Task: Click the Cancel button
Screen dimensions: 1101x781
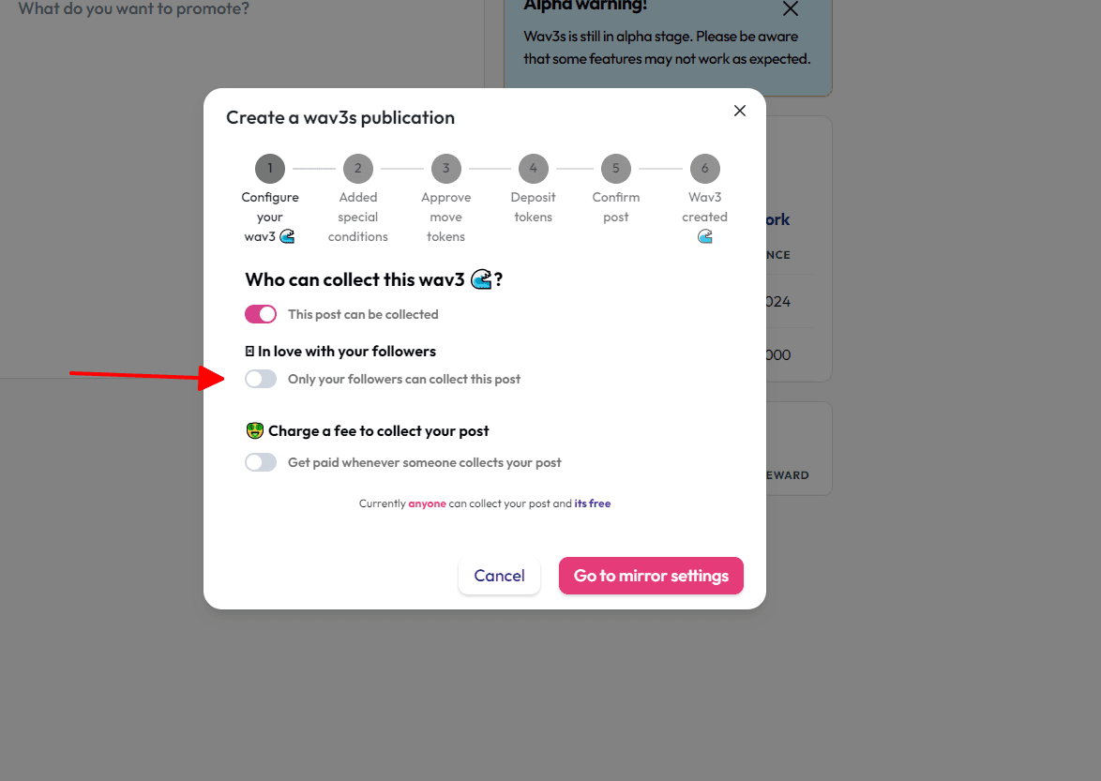Action: pos(499,576)
